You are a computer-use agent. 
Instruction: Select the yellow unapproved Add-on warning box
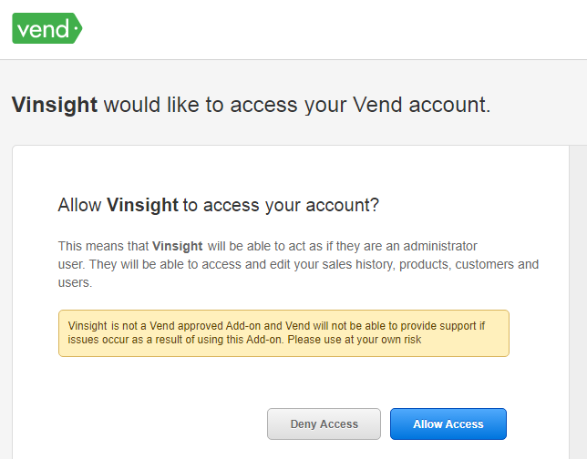(x=283, y=333)
